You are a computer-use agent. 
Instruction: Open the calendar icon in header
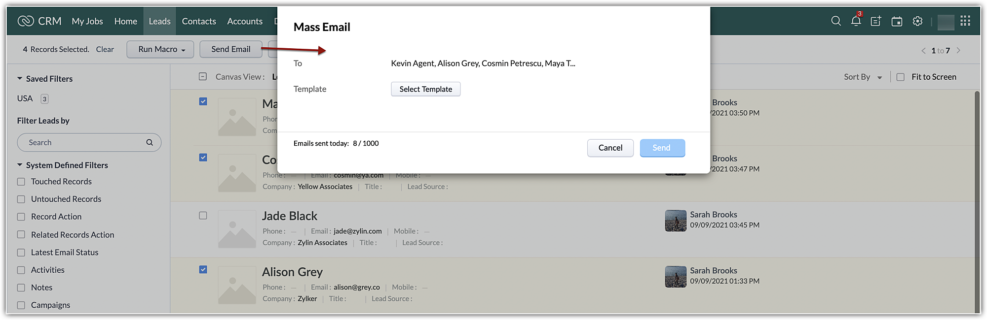tap(897, 21)
